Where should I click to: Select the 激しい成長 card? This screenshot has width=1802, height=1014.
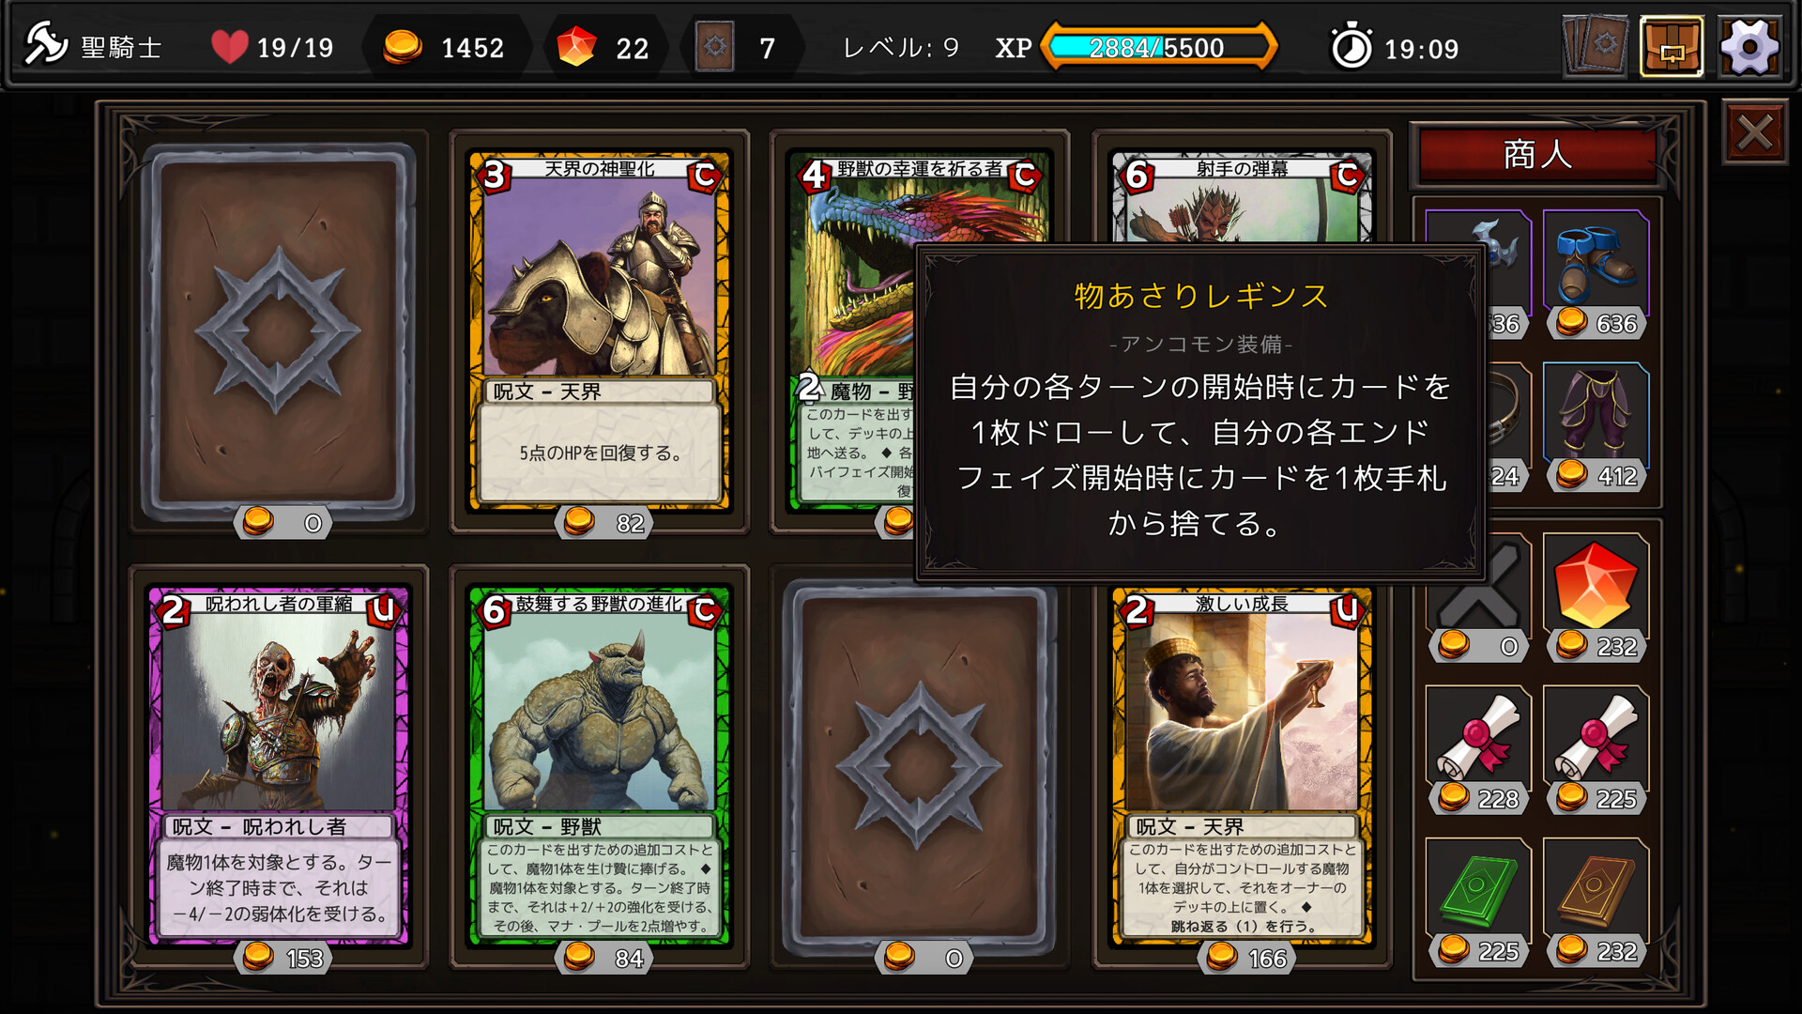click(x=1242, y=766)
